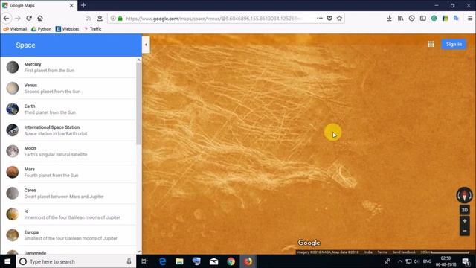Select Io from the list
Image resolution: width=476 pixels, height=268 pixels.
tap(68, 214)
